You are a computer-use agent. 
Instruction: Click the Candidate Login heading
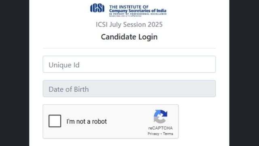(129, 37)
